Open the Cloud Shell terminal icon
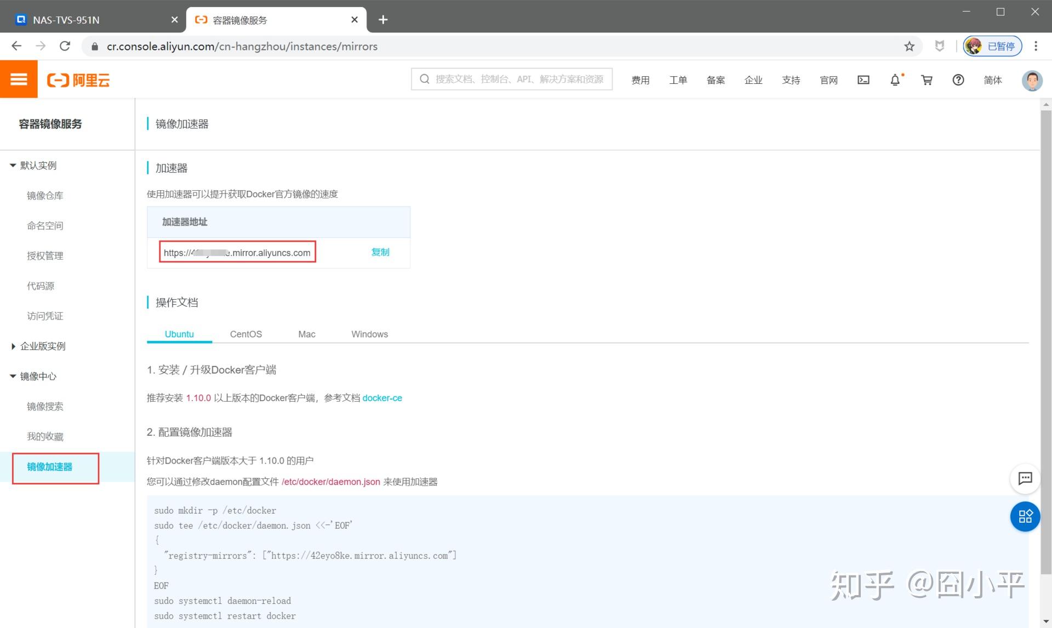This screenshot has width=1052, height=628. click(x=864, y=80)
